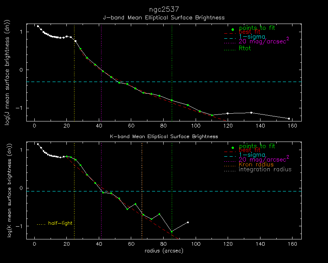Screen dimensions: 328x263
Task: Select the Rtot legend entry in J-band plot
Action: 245,48
